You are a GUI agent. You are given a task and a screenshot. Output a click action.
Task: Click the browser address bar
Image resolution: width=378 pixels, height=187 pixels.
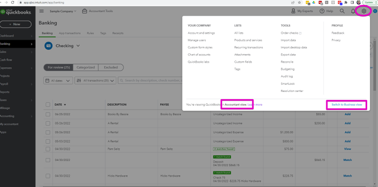coord(154,3)
